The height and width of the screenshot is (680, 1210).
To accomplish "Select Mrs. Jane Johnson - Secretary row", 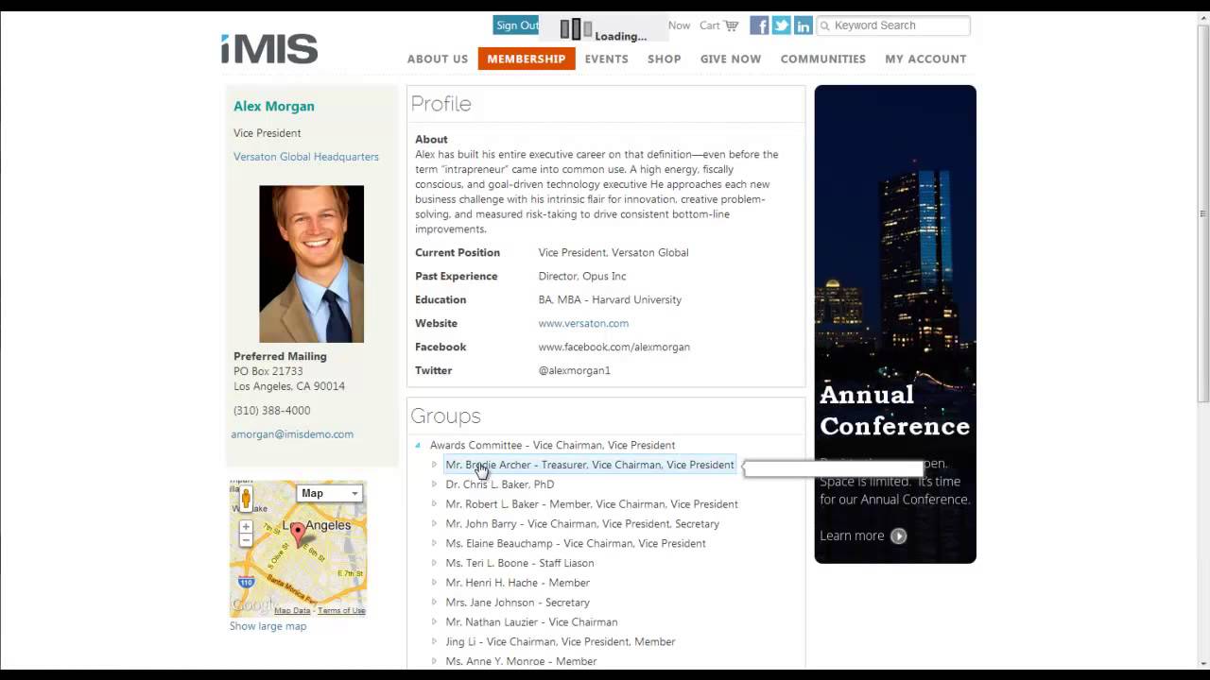I will 517,603.
